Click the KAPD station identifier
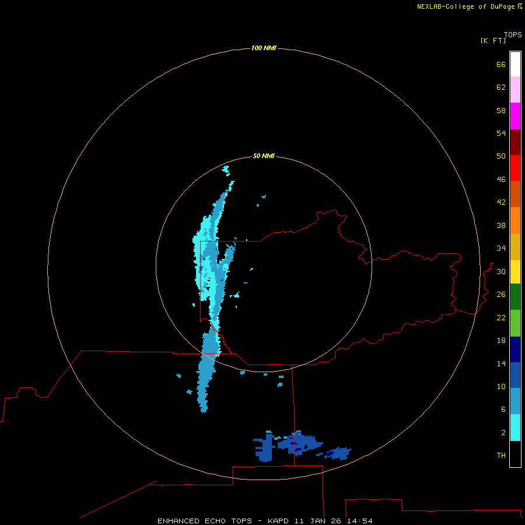The image size is (525, 525). 279,521
